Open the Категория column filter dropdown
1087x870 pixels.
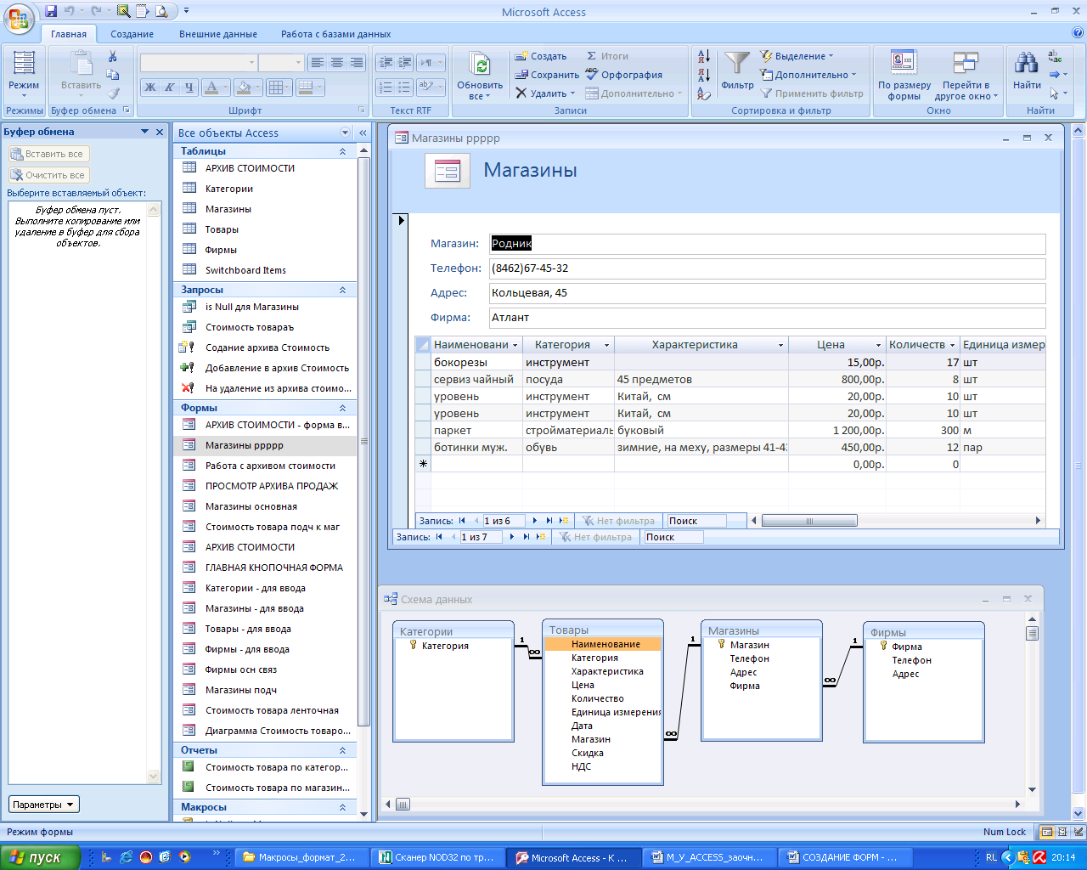pos(606,345)
